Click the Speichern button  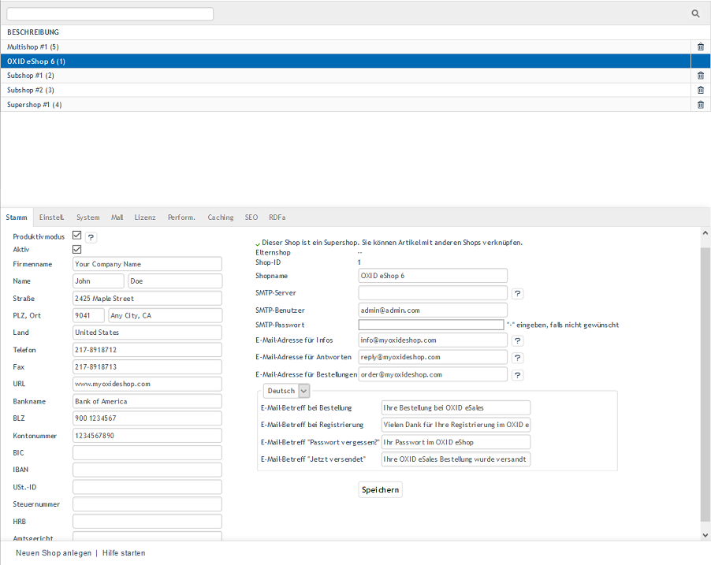click(x=380, y=490)
